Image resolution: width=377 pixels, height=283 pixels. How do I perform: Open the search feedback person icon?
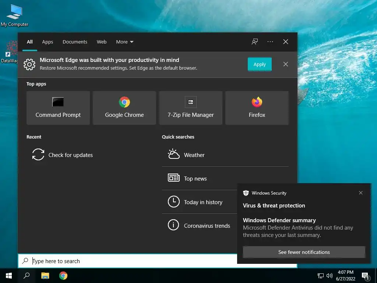[255, 42]
